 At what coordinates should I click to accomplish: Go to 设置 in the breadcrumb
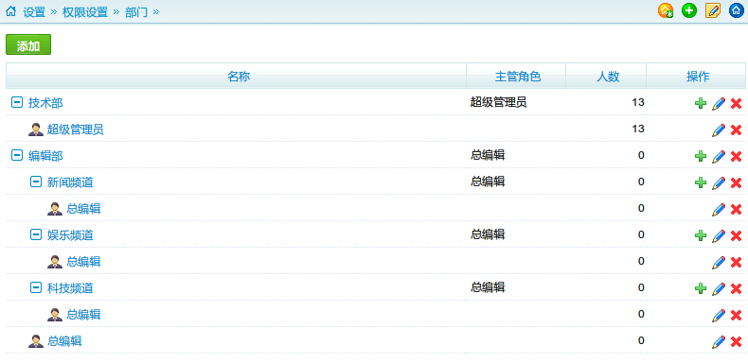[x=34, y=12]
